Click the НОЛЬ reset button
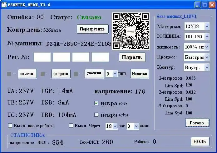The height and width of the screenshot is (153, 217). click(x=200, y=141)
